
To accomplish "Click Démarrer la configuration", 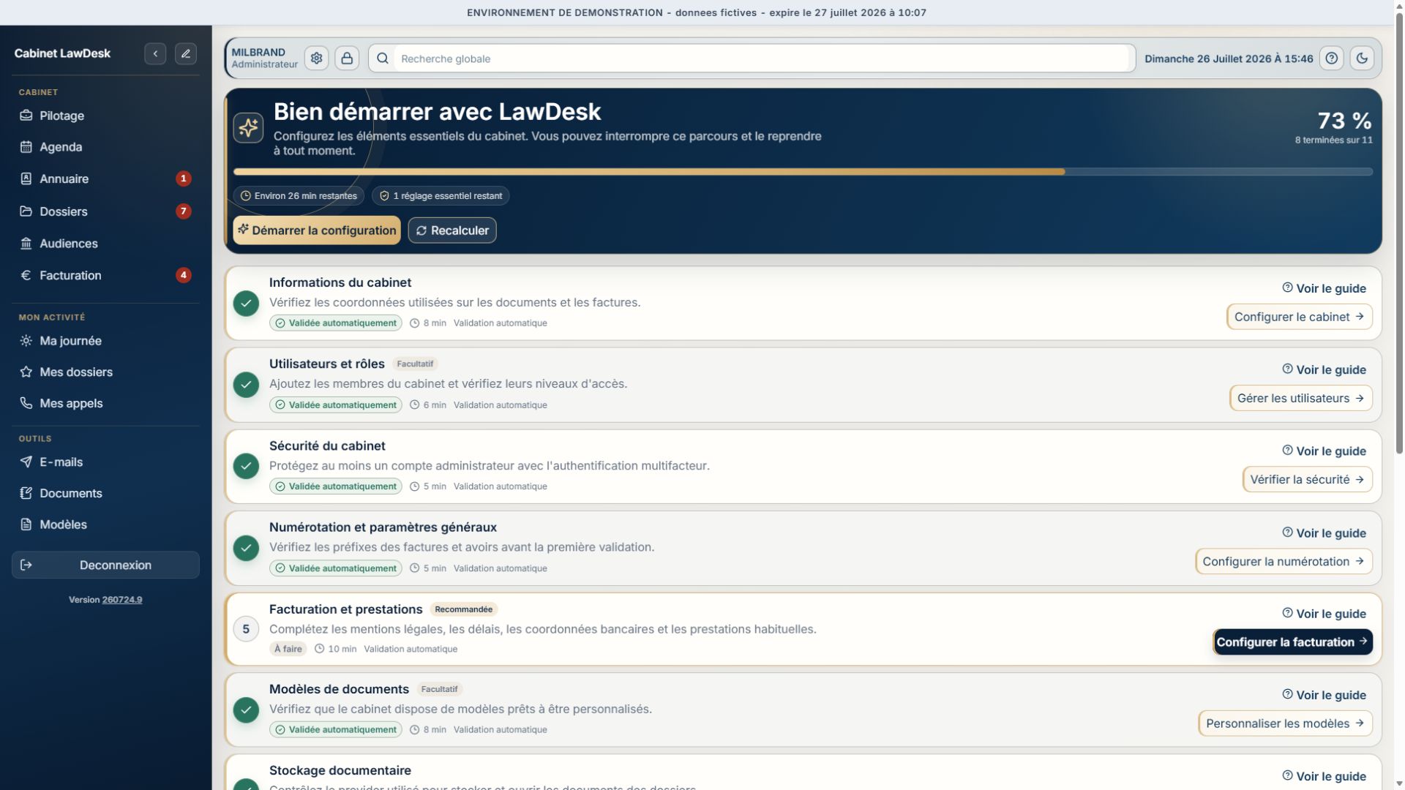I will 317,230.
